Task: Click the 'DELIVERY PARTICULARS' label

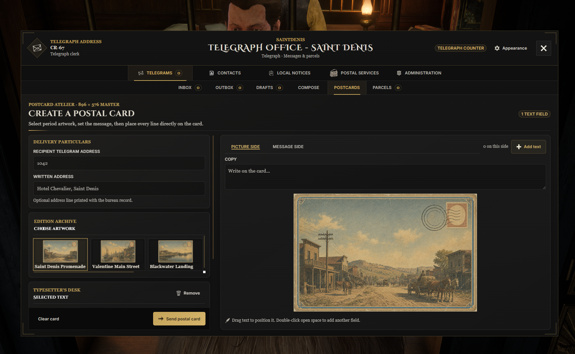Action: [62, 142]
